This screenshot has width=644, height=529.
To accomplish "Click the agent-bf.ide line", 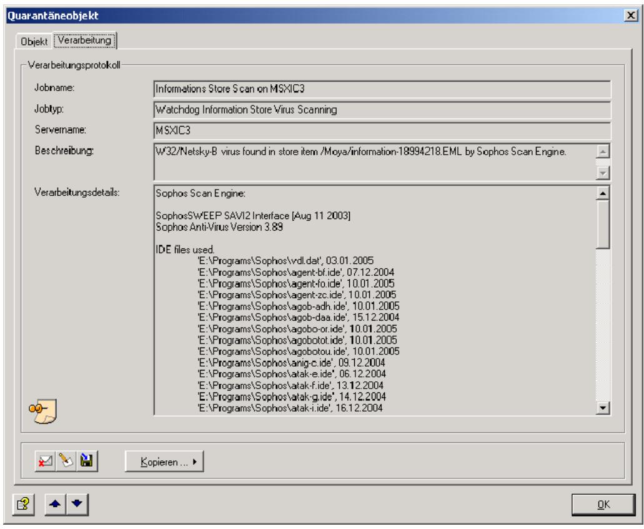I will tap(295, 272).
